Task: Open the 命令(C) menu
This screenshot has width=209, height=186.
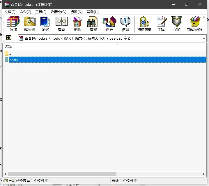Action: click(x=25, y=12)
